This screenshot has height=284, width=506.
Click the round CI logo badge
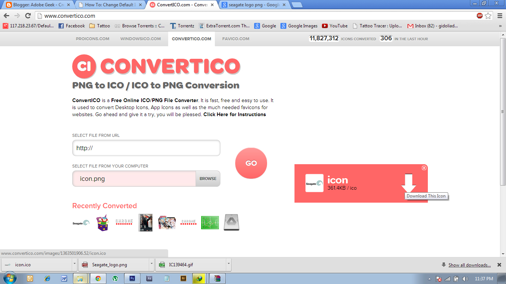[x=84, y=66]
